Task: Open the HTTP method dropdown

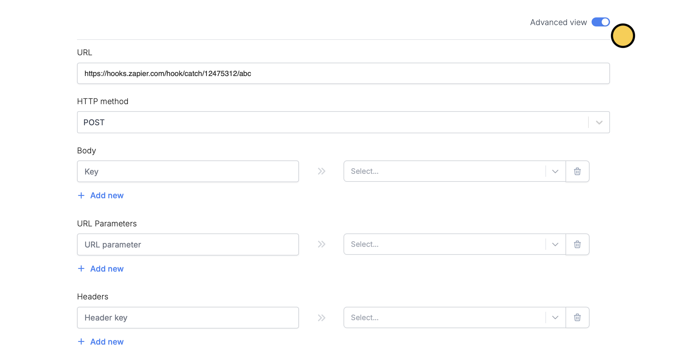Action: [598, 122]
